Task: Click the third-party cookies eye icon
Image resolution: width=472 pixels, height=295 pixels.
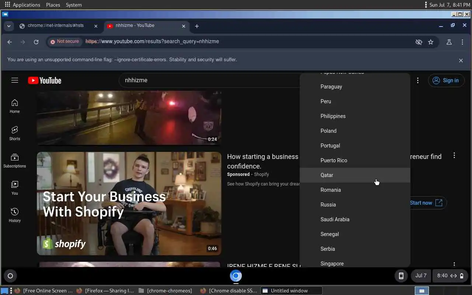Action: [x=419, y=42]
